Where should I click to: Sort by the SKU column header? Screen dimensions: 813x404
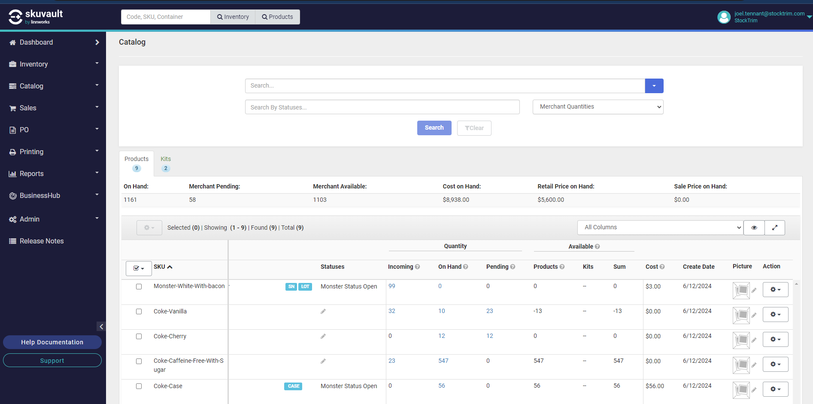[x=163, y=267]
